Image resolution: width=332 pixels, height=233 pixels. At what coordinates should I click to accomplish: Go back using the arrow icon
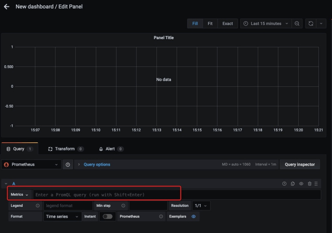[x=6, y=6]
